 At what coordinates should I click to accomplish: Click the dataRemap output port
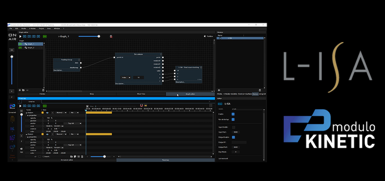click(81, 68)
